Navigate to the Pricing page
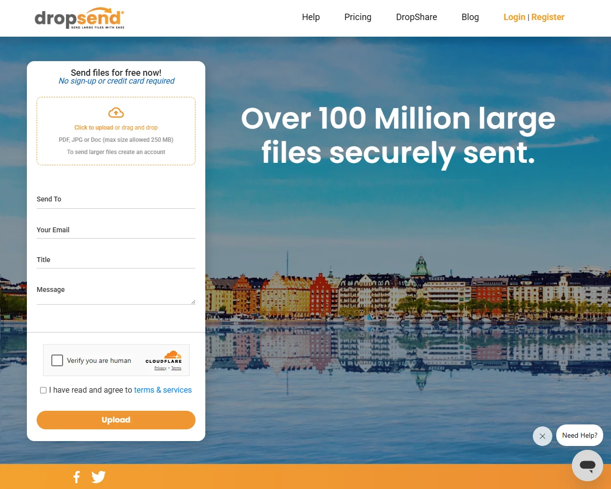This screenshot has height=489, width=611. [357, 17]
